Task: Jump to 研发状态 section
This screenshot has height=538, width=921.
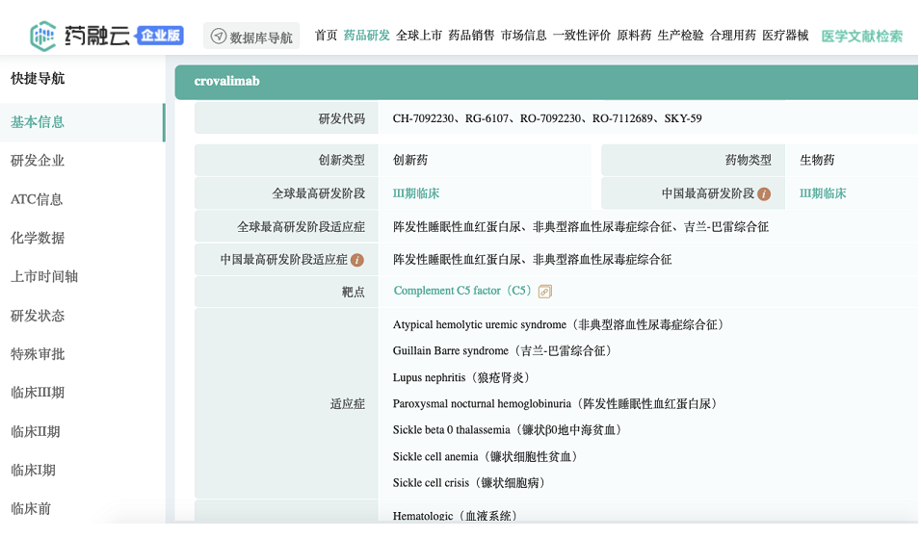Action: tap(38, 316)
